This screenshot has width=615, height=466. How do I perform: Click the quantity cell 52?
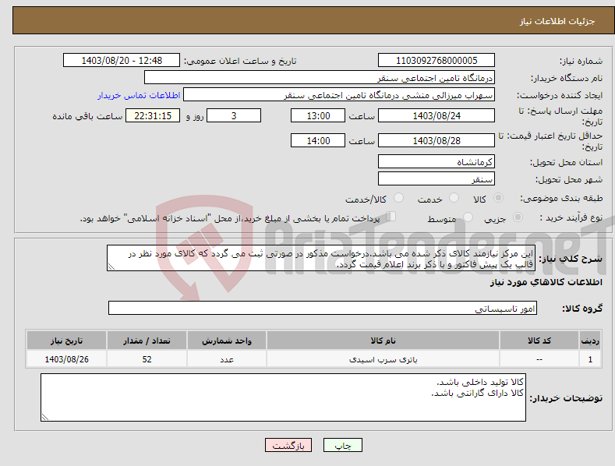coord(147,359)
